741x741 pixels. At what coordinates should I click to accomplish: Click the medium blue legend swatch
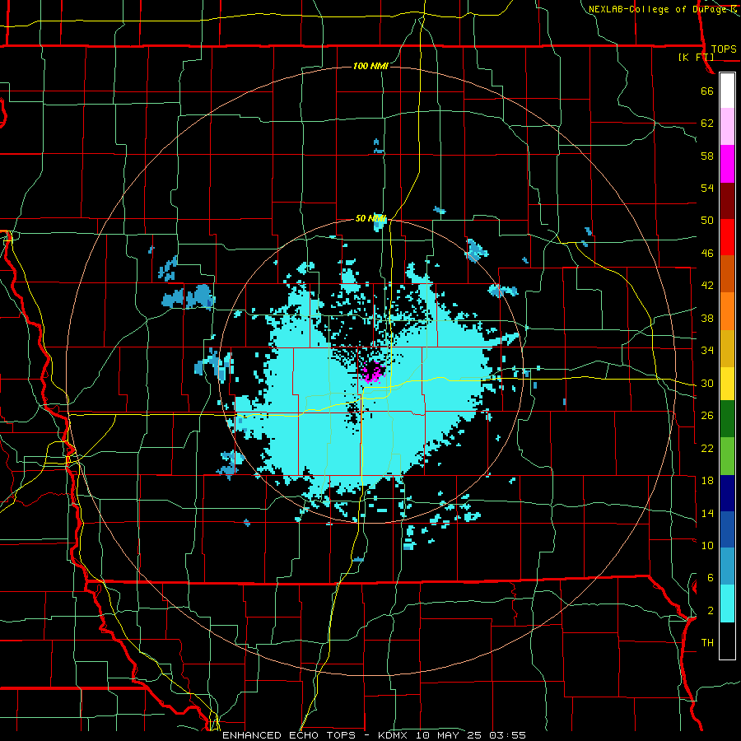[x=727, y=529]
